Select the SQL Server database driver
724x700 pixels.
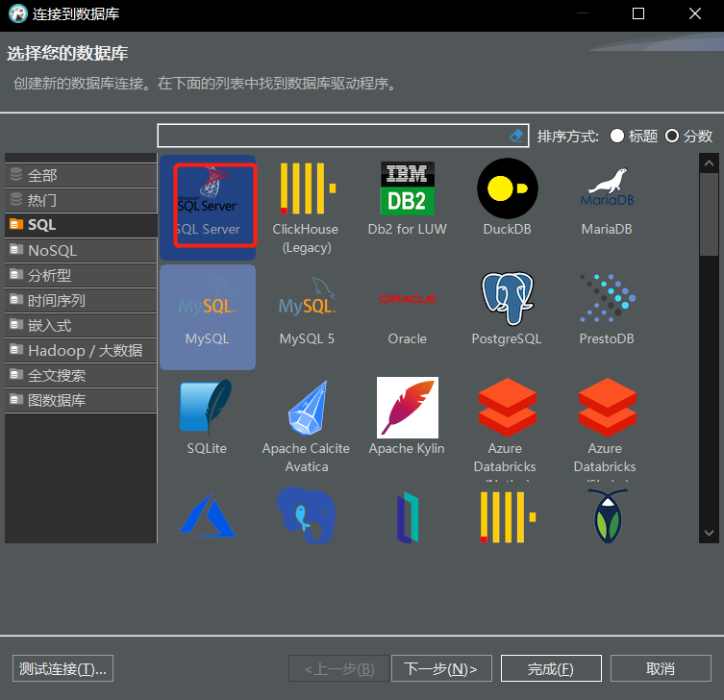pos(208,207)
